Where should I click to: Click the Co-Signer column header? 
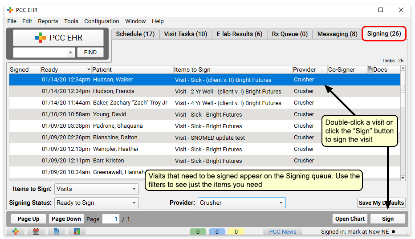tap(347, 69)
